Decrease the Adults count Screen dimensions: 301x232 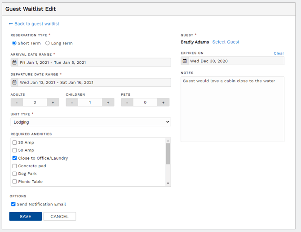(x=17, y=103)
